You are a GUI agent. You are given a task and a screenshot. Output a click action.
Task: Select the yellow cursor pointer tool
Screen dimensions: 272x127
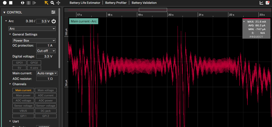[x=46, y=3]
